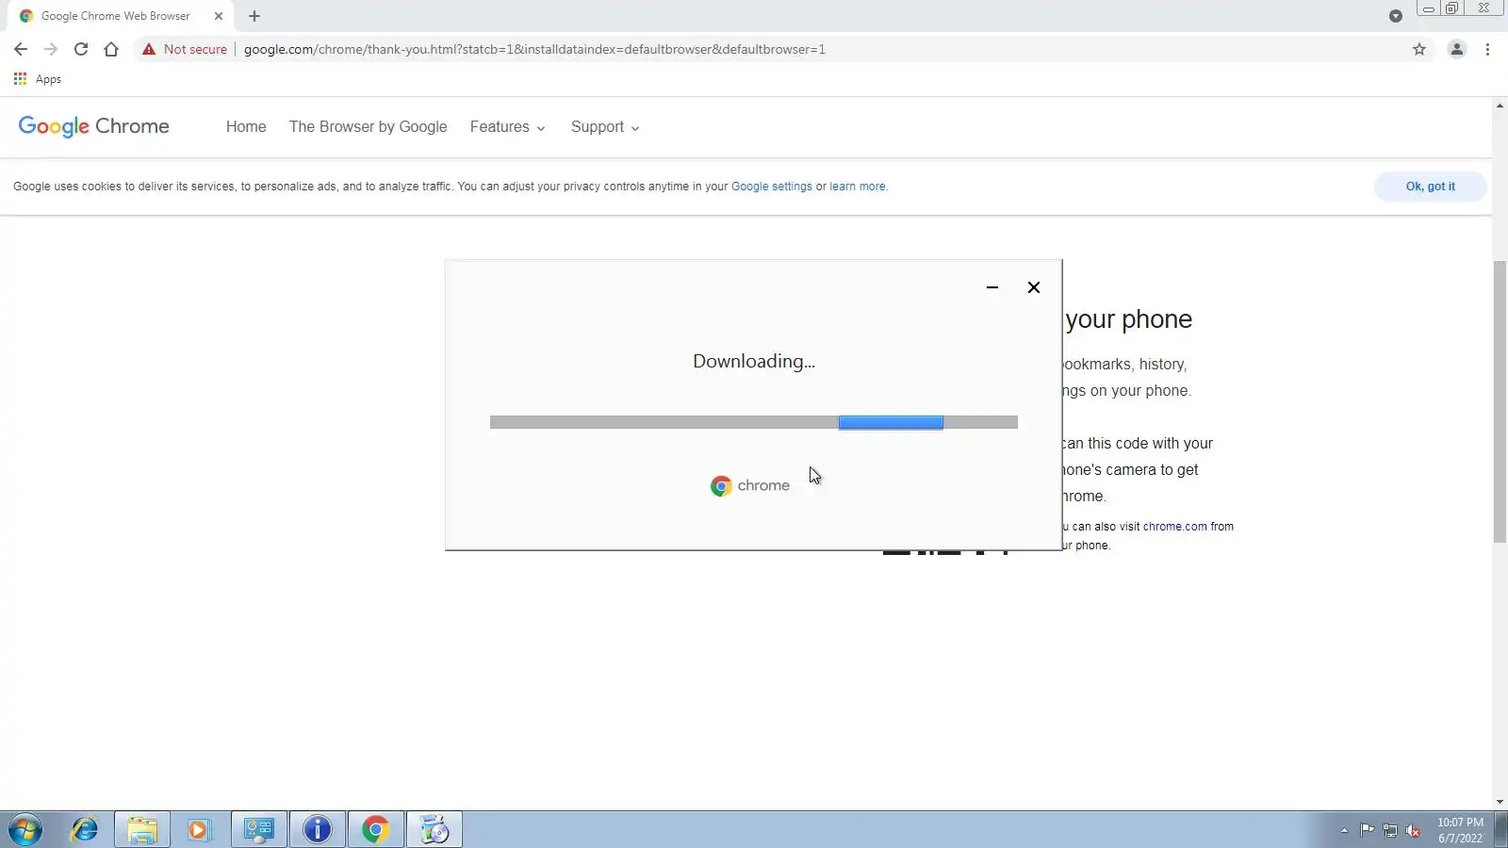Open the browser home page
Screen dimensions: 1508x848
111,49
